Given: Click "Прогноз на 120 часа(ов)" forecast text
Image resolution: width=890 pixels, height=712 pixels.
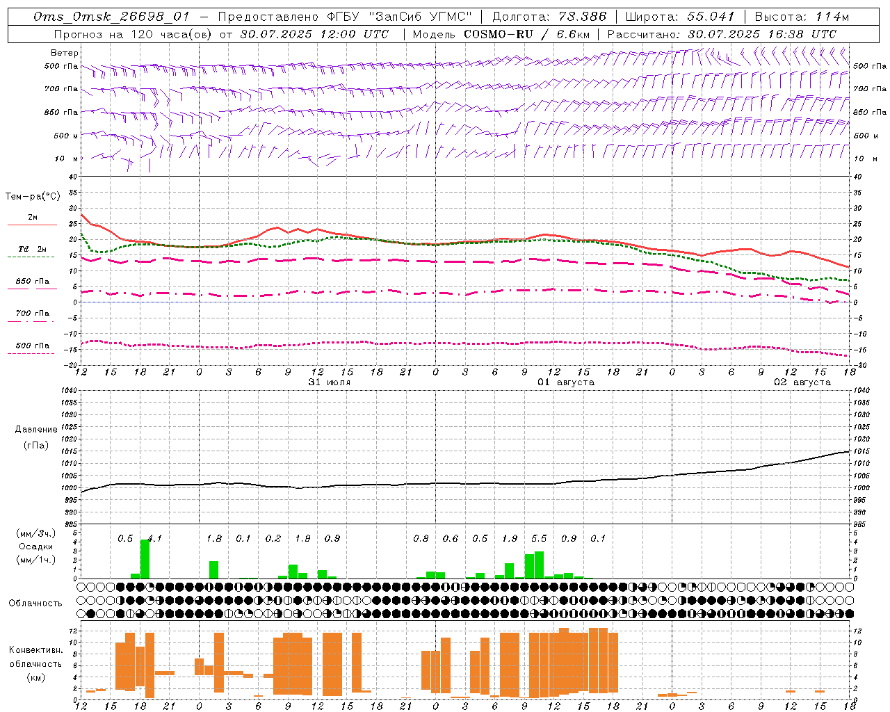Looking at the screenshot, I should 133,34.
